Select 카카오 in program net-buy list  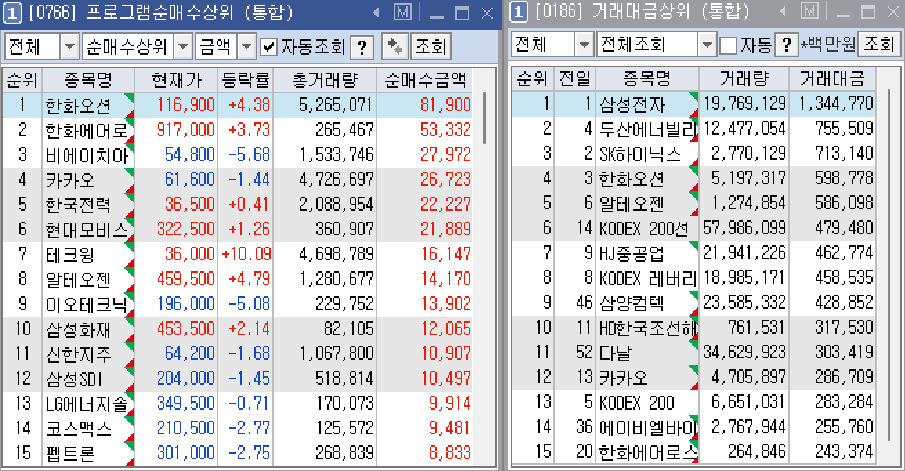(x=237, y=180)
